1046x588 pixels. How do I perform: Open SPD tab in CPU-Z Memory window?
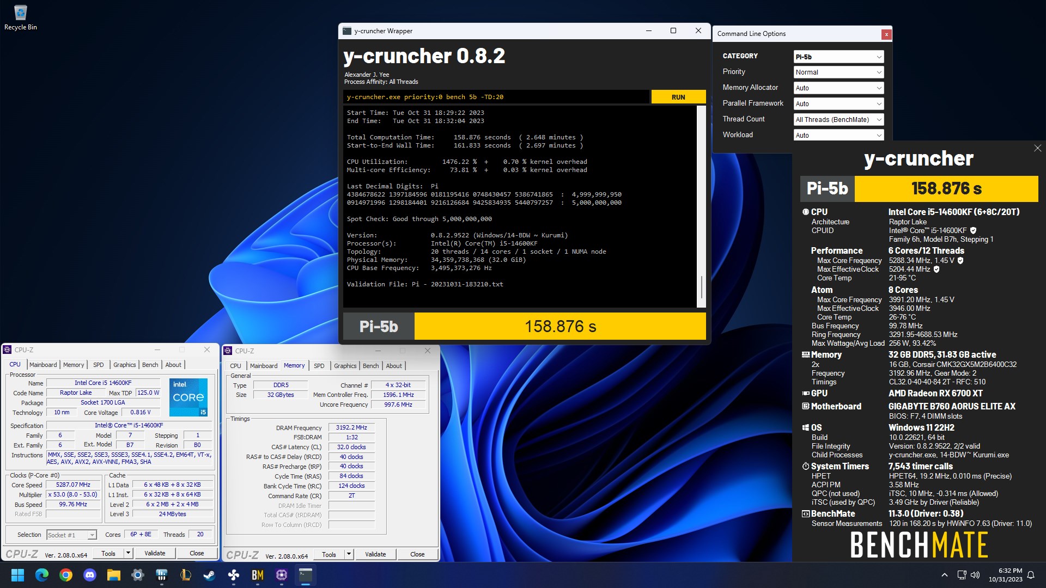pos(319,366)
